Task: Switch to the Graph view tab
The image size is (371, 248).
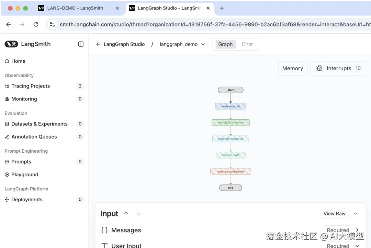Action: click(225, 44)
